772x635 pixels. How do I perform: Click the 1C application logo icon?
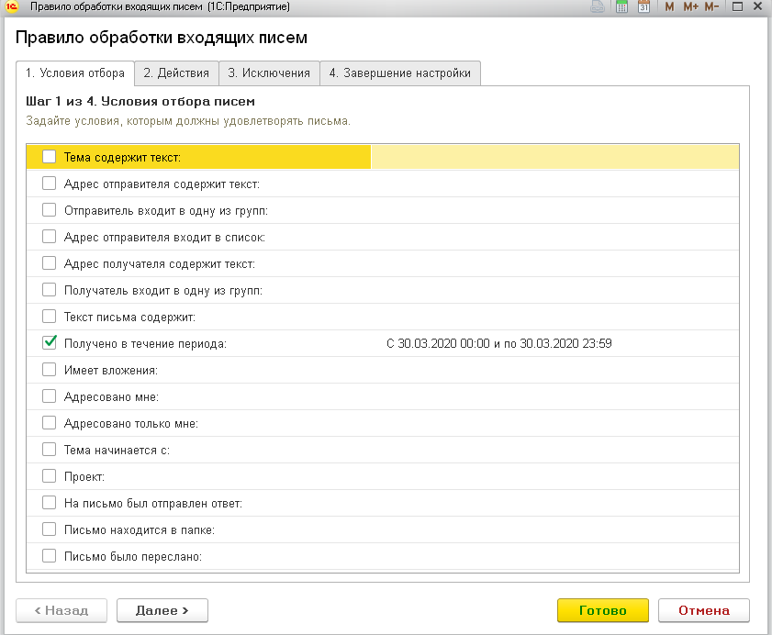click(x=12, y=6)
